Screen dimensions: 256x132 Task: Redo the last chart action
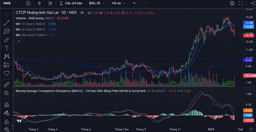pos(143,3)
